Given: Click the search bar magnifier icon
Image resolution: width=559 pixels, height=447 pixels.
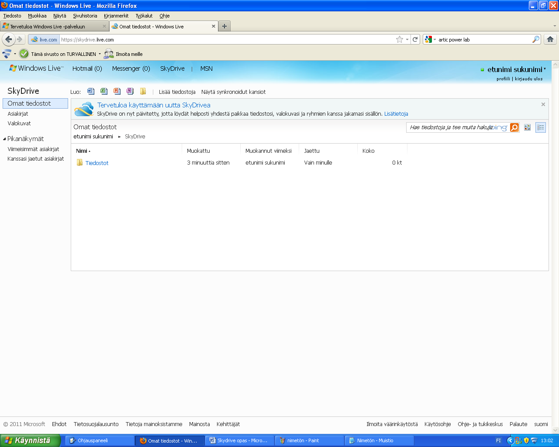Looking at the screenshot, I should click(x=536, y=39).
